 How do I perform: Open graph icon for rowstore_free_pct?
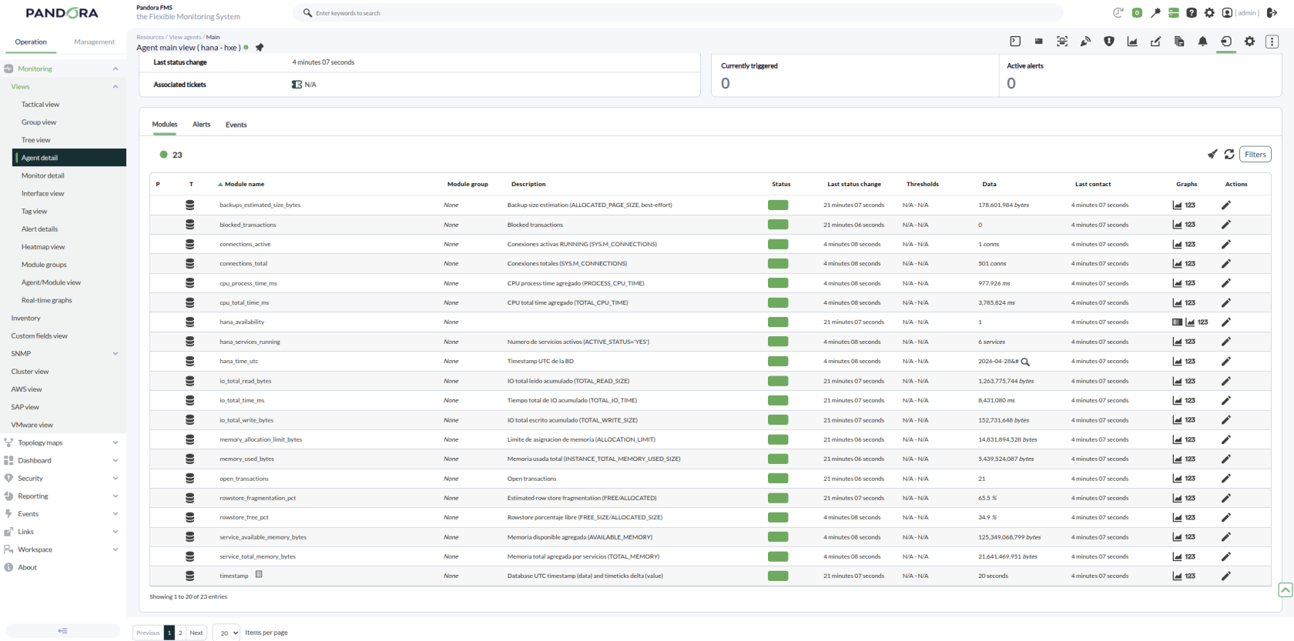pyautogui.click(x=1177, y=518)
